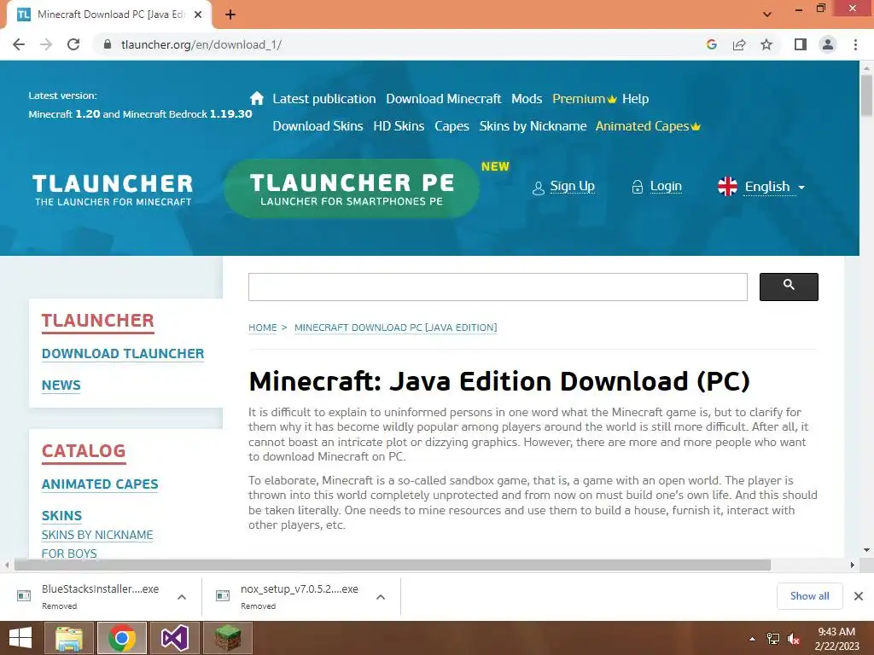Open the English language dropdown

pyautogui.click(x=775, y=187)
